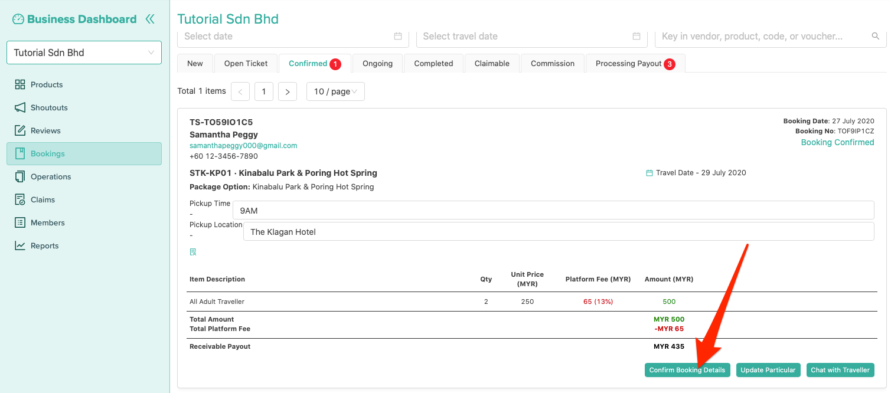Open the Tutorial Sdn Bhd company dropdown

point(84,53)
